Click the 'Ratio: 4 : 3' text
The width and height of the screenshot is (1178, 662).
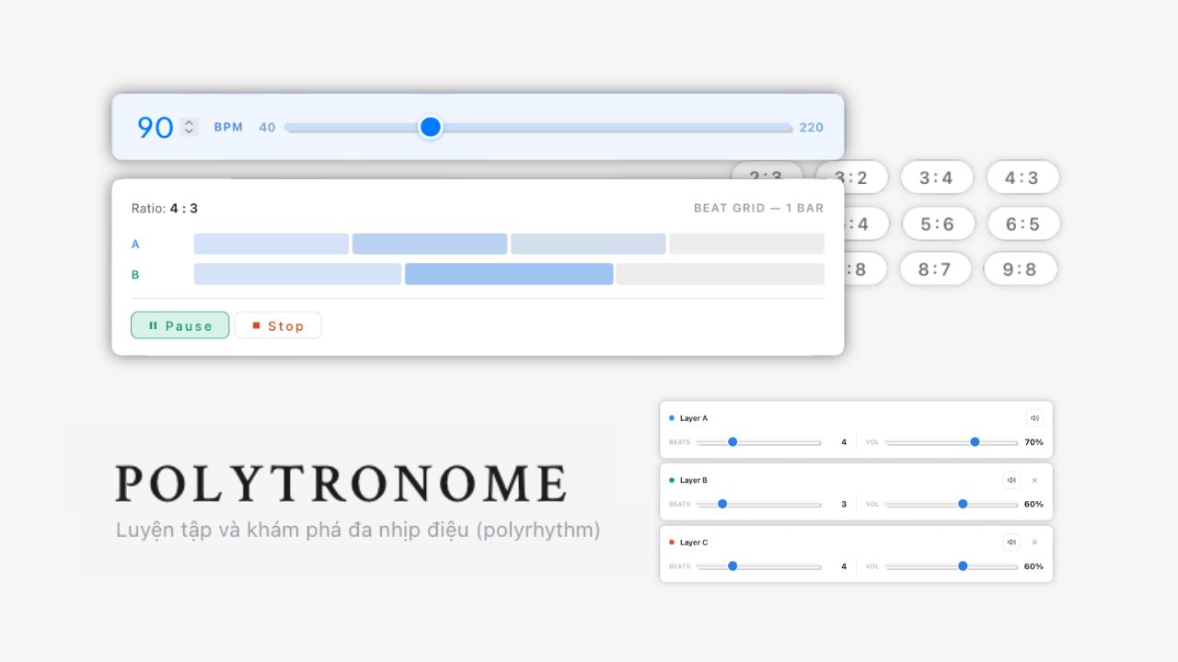[x=165, y=209]
